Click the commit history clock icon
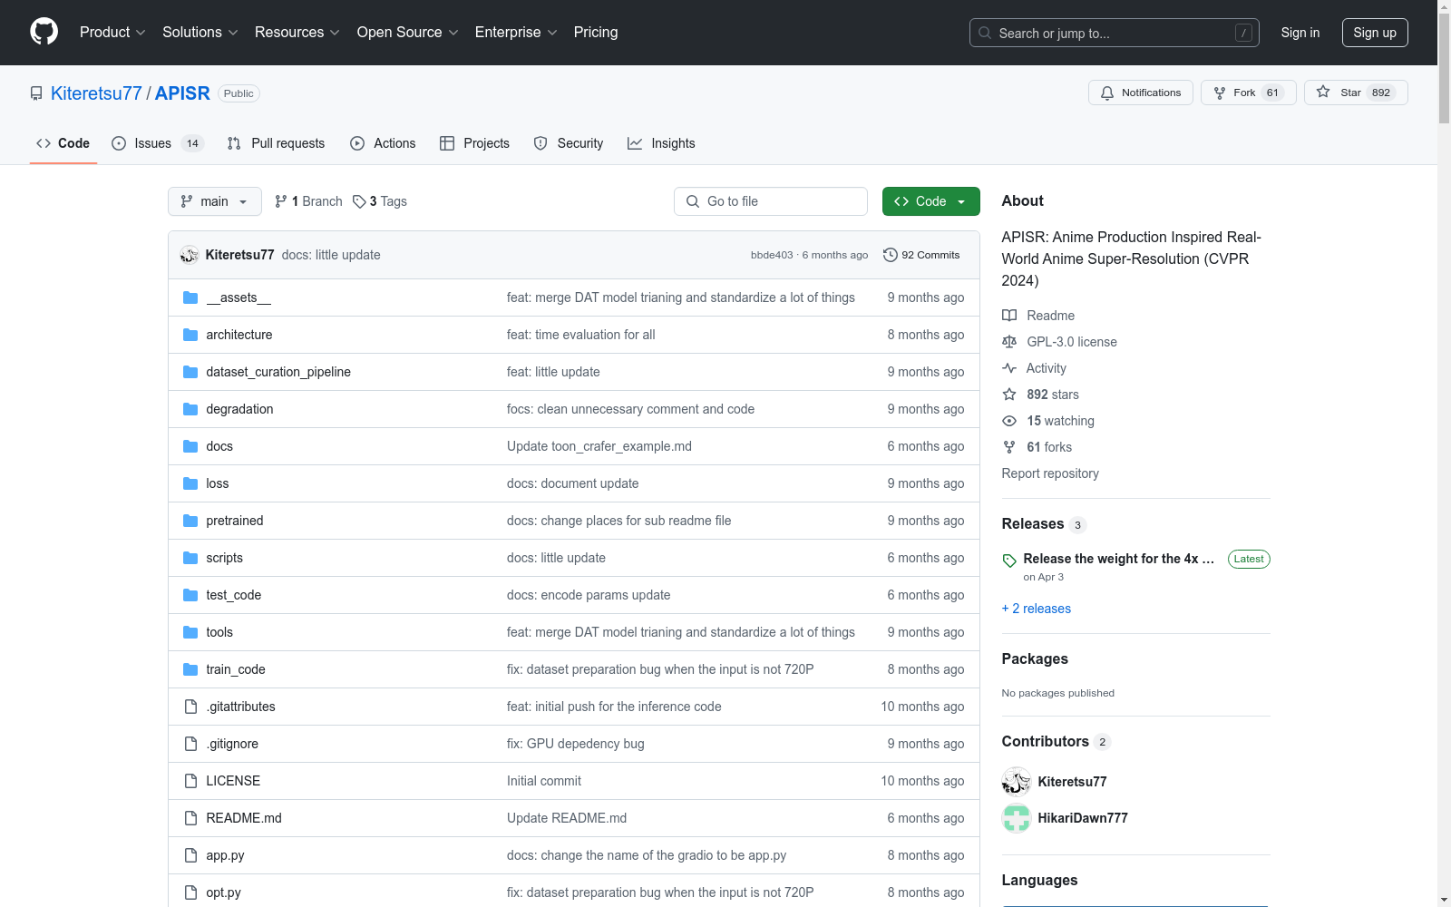 click(x=891, y=255)
